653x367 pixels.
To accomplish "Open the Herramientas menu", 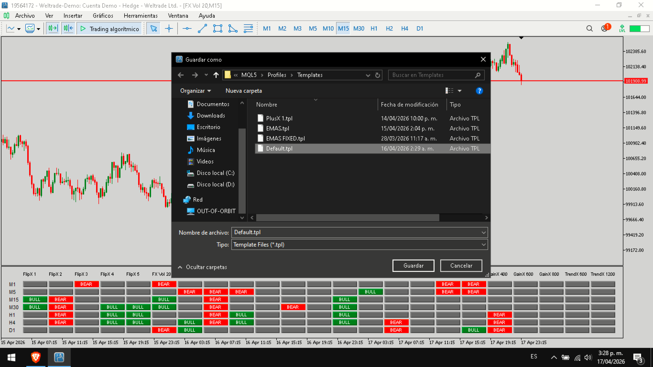I will 141,16.
